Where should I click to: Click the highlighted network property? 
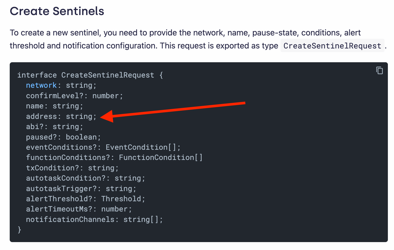(x=41, y=85)
